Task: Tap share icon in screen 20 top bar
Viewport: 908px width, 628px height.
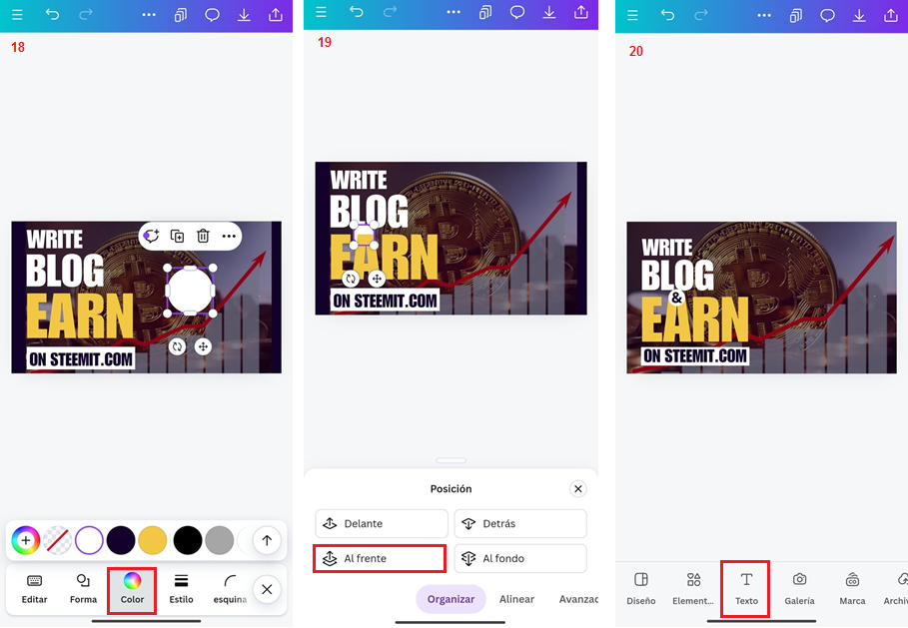Action: click(x=891, y=15)
